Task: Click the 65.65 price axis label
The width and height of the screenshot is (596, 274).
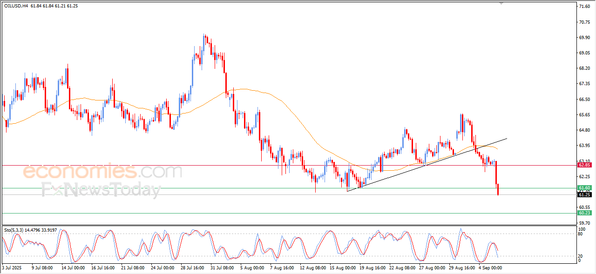Action: (x=585, y=114)
